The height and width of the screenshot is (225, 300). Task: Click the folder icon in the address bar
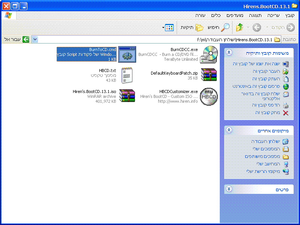point(277,40)
